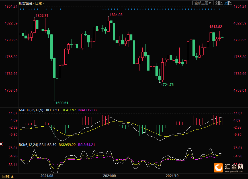The image size is (248, 179).
Task: Click the 2021/10 date axis label
Action: pos(172,176)
